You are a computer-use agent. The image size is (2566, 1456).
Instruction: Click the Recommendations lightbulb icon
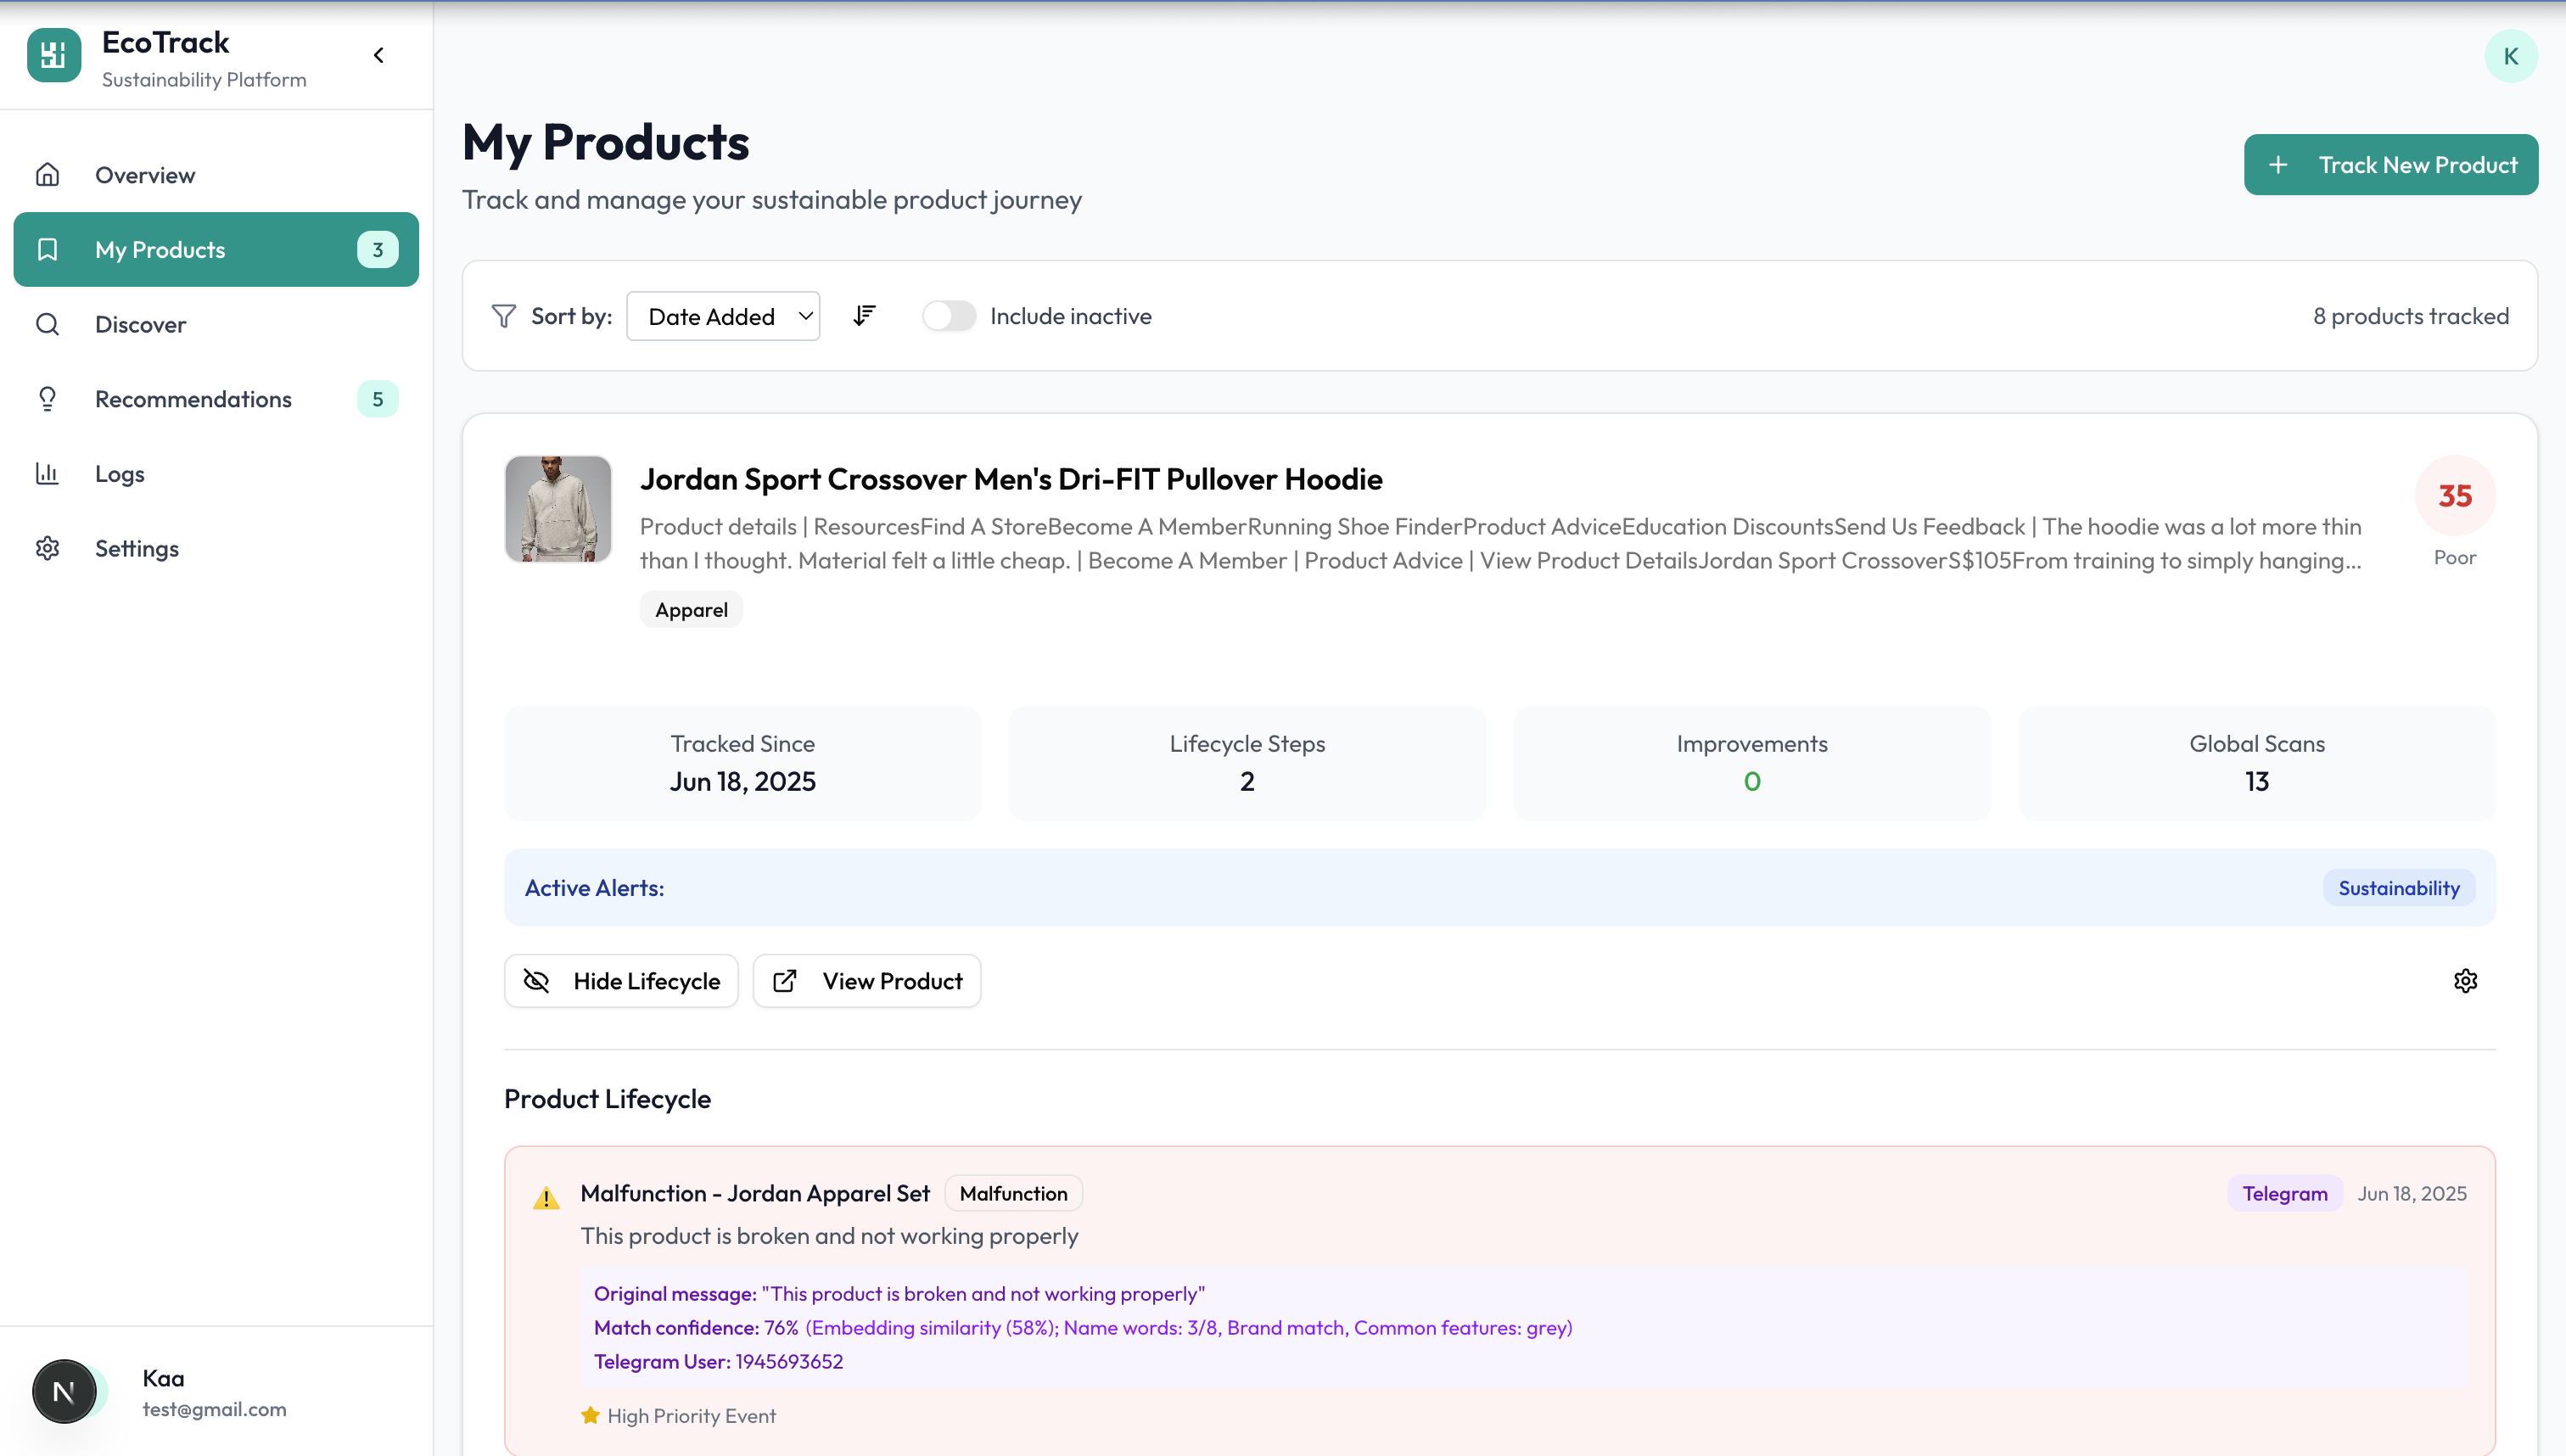click(x=47, y=399)
